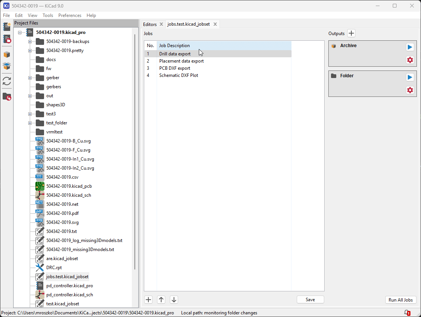421x317 pixels.
Task: Run the Archive output with play icon
Action: click(x=410, y=47)
